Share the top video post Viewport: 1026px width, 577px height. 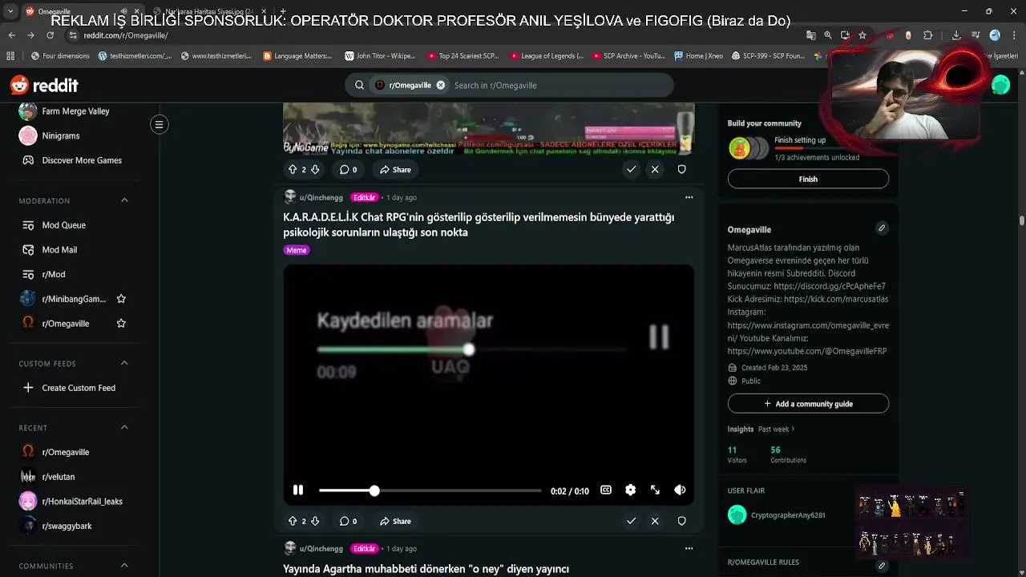395,169
